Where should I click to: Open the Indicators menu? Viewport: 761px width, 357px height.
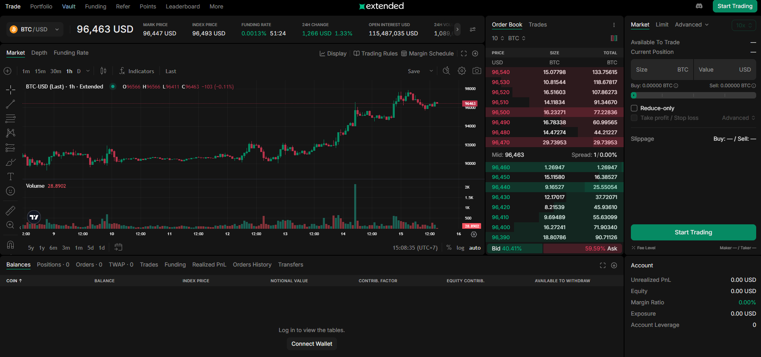pyautogui.click(x=137, y=71)
